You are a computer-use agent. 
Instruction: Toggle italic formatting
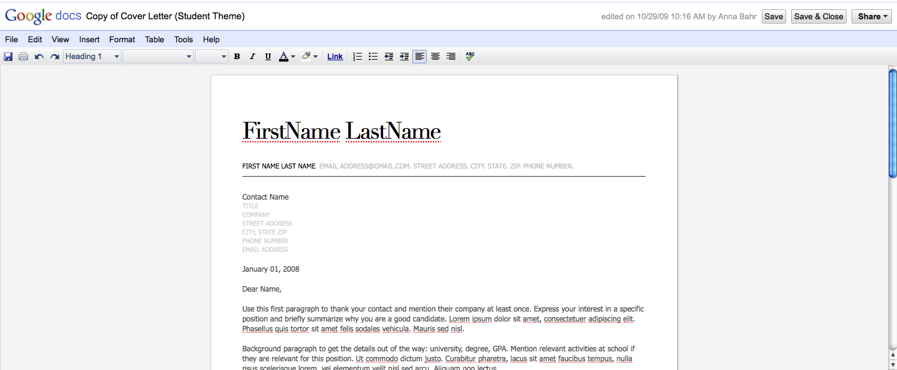point(252,57)
